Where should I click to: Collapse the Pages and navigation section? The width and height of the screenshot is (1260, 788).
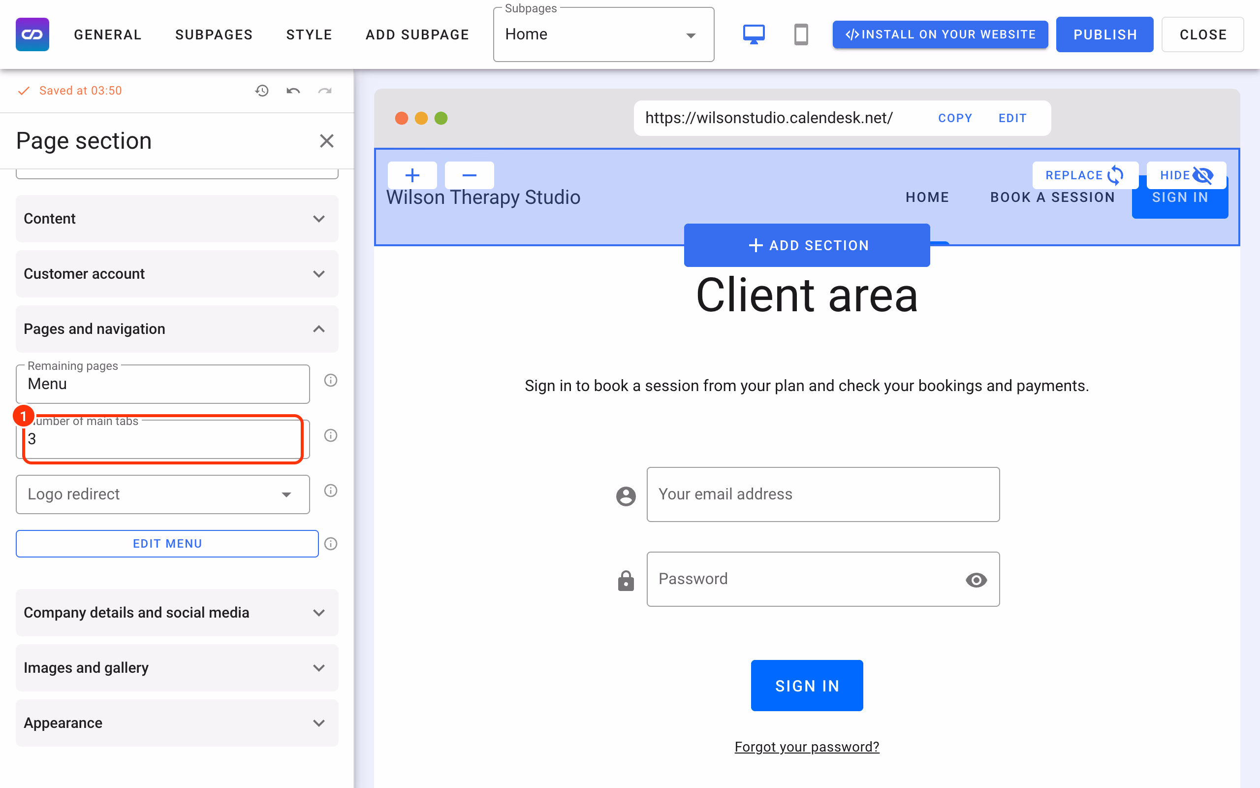point(177,329)
